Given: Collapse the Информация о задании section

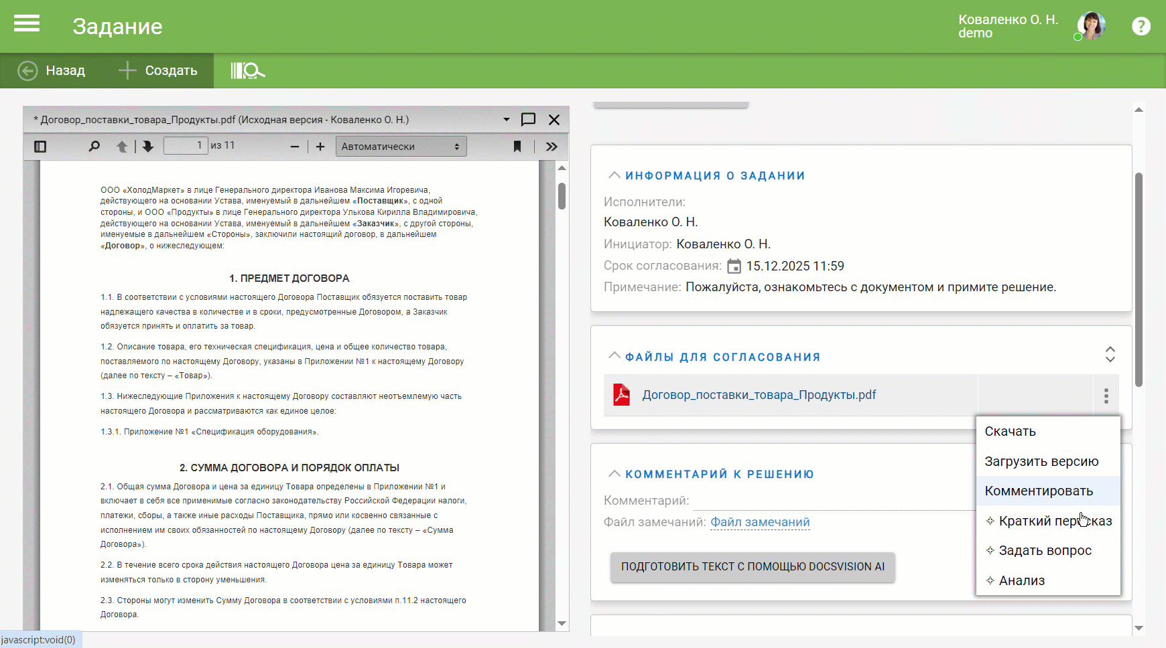Looking at the screenshot, I should point(614,175).
